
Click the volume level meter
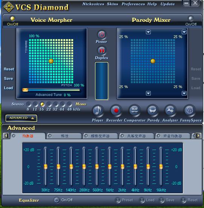101,81
